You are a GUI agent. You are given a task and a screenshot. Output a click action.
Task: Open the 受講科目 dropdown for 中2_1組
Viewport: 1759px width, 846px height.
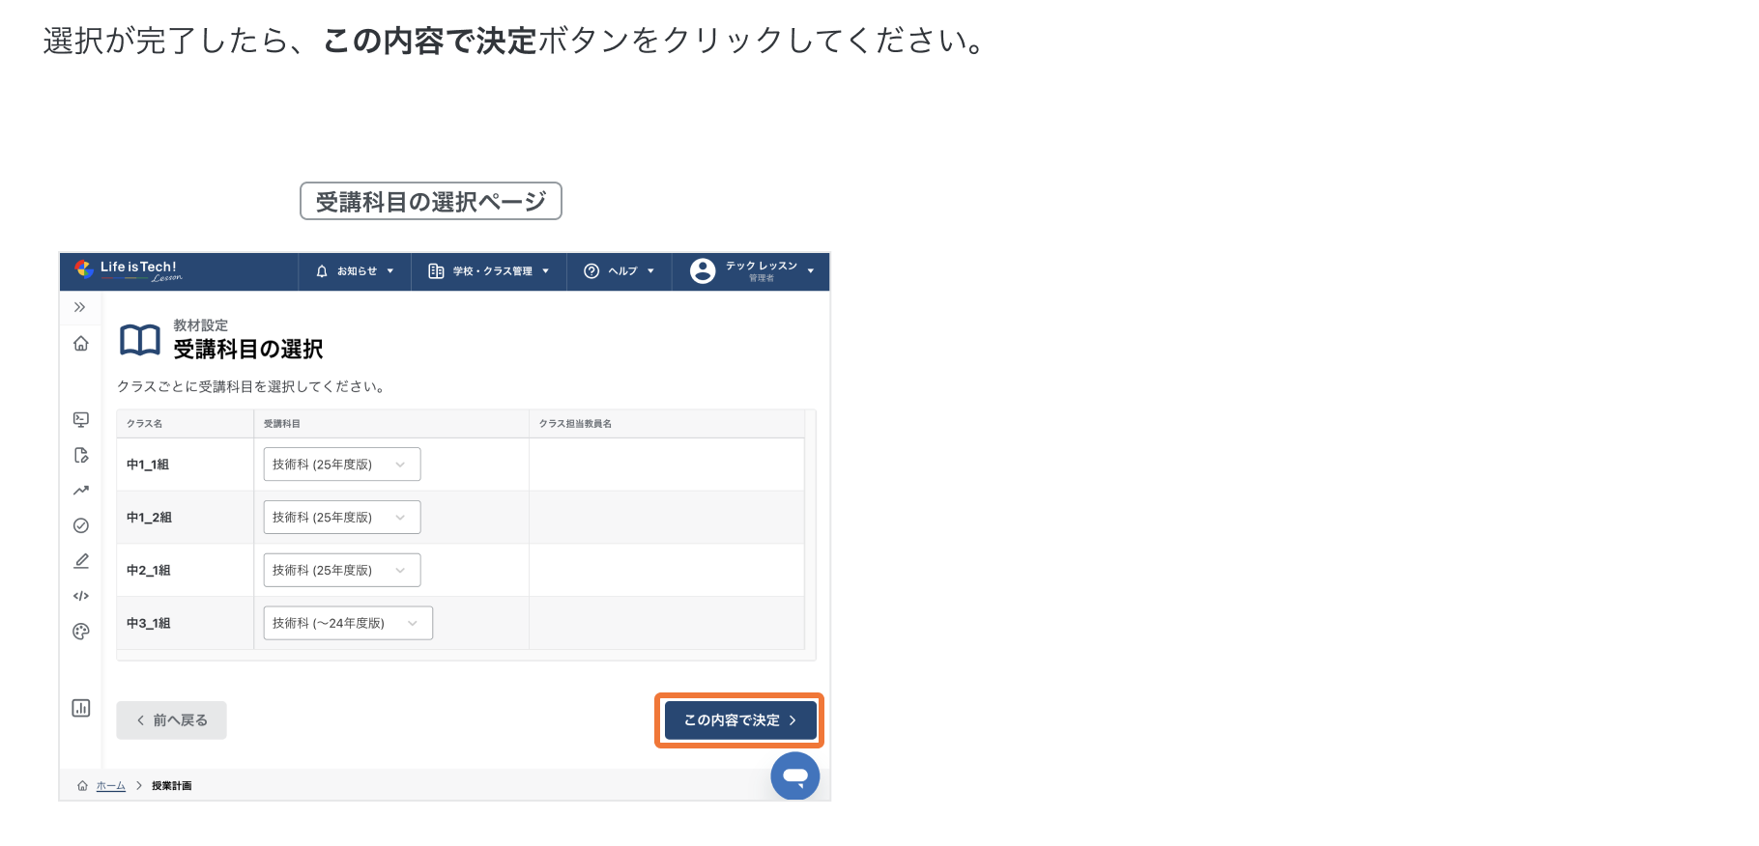pyautogui.click(x=341, y=571)
